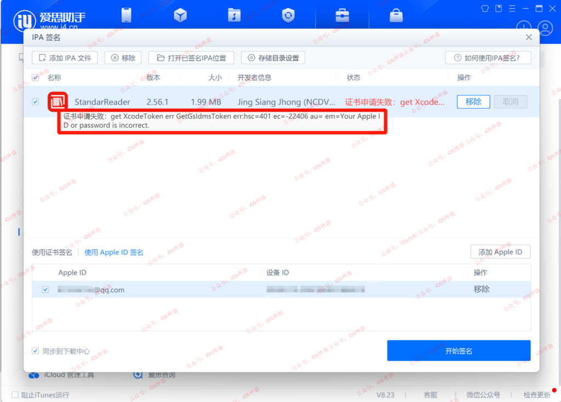561x402 pixels.
Task: Open the flash shield icon in top bar
Action: [x=288, y=15]
